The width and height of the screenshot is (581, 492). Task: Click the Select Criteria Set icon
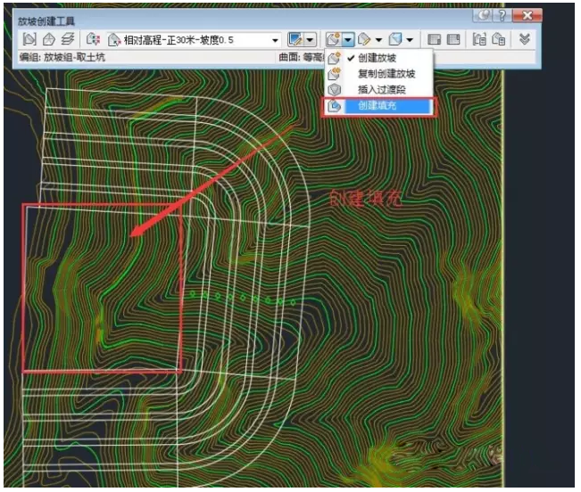pos(93,40)
